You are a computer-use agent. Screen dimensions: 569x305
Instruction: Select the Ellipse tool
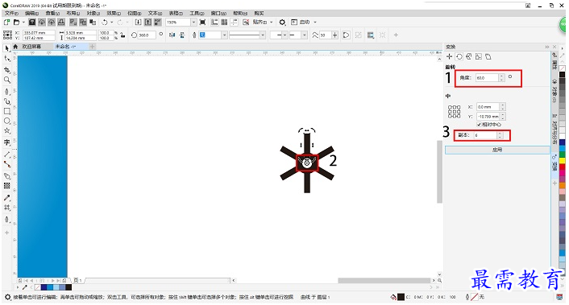click(7, 121)
